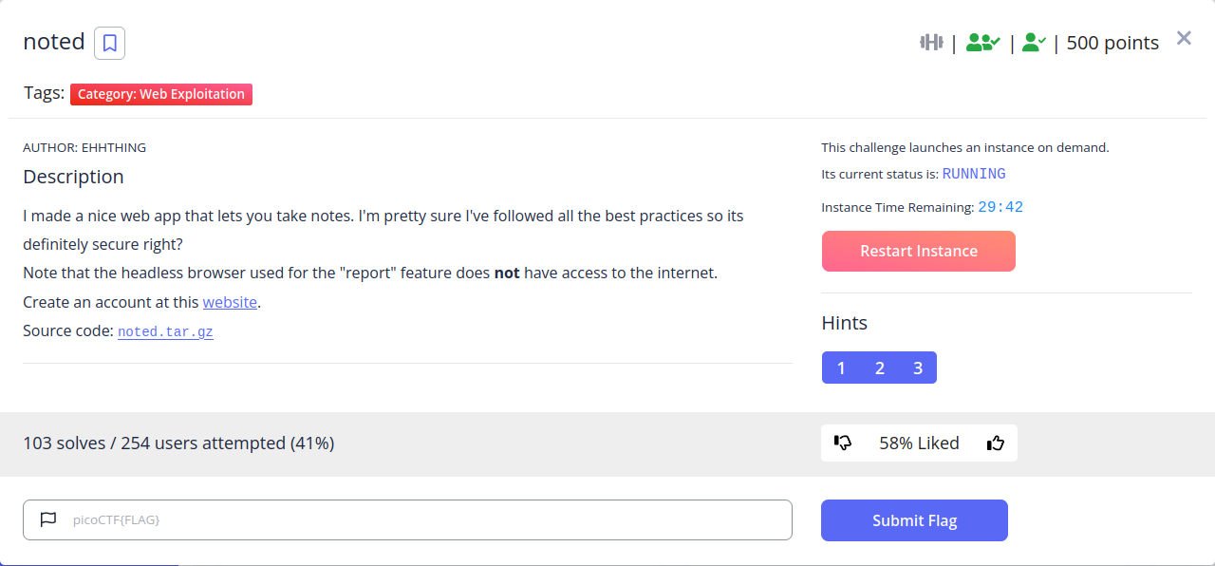
Task: Click the group solved checkmark icon
Action: [x=982, y=42]
